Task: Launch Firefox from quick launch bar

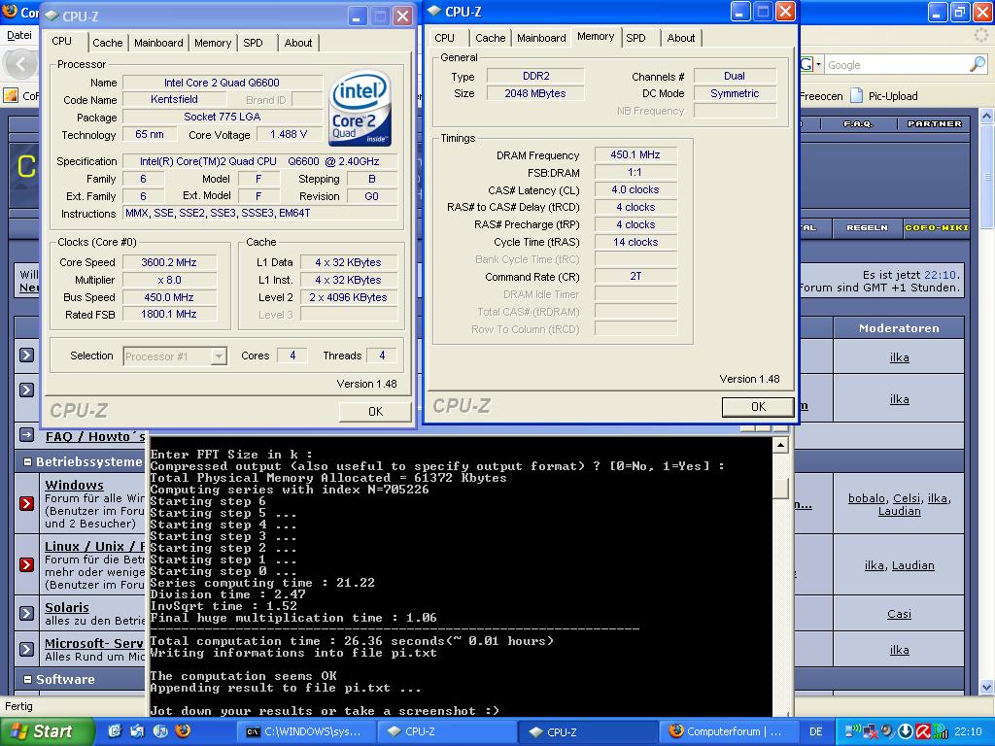Action: point(183,731)
